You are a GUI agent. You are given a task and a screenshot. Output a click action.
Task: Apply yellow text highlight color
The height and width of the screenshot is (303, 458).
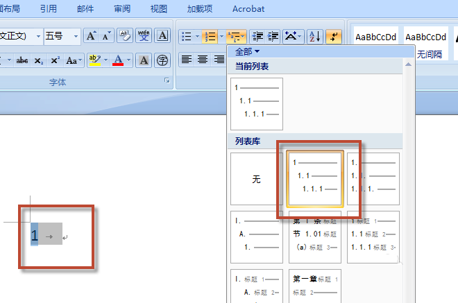pyautogui.click(x=94, y=60)
